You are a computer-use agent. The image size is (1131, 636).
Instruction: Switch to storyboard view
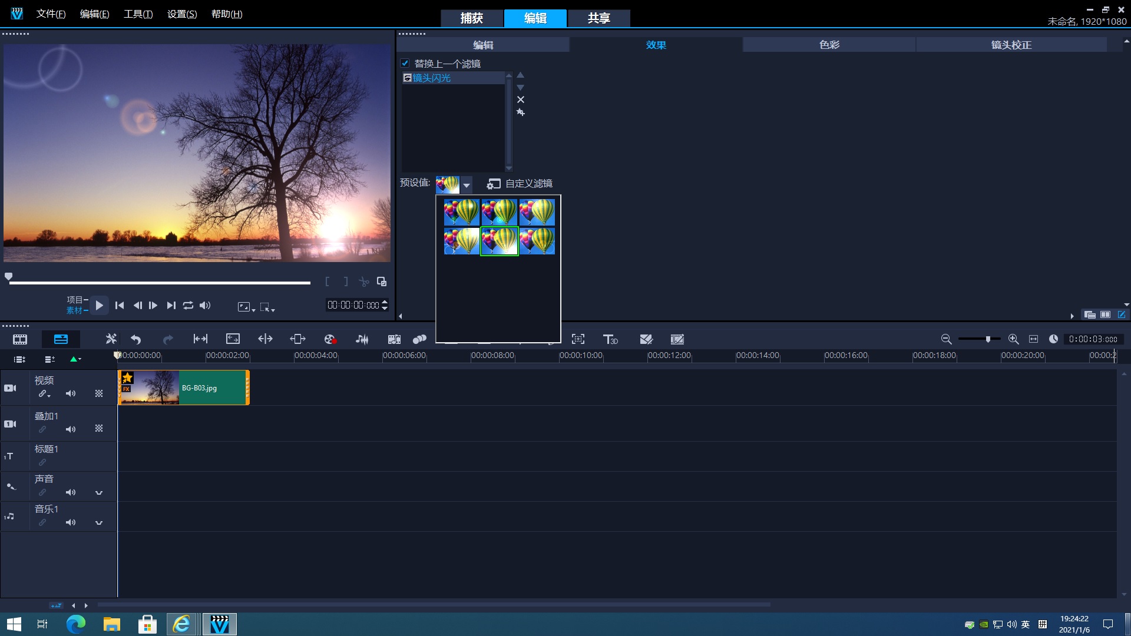coord(20,339)
